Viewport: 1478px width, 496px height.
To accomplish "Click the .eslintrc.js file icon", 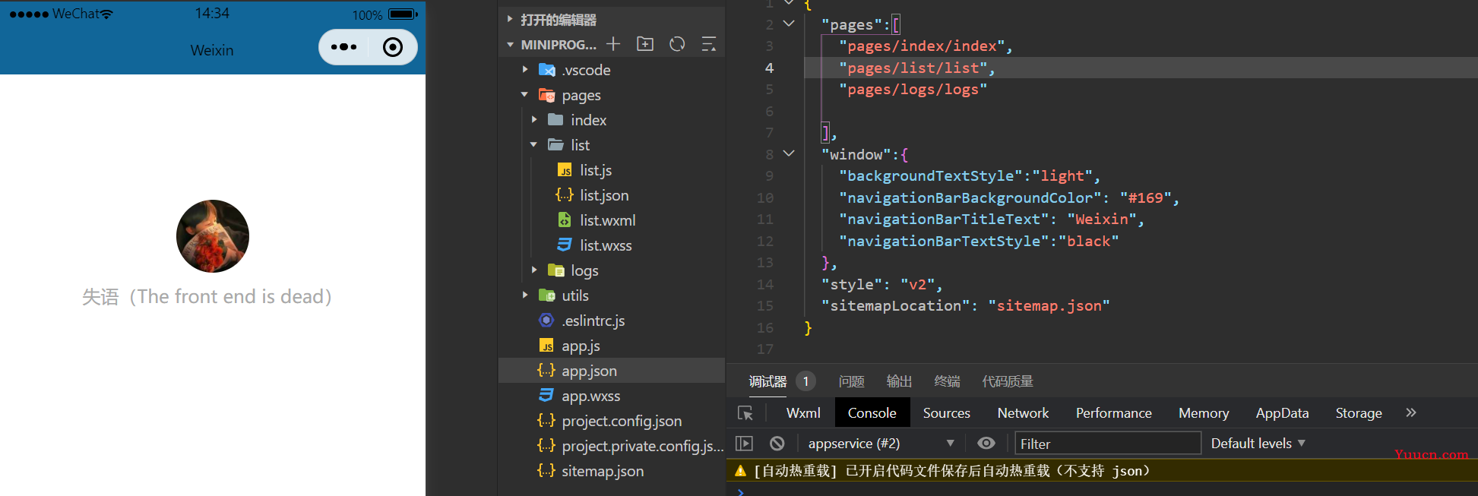I will (546, 321).
